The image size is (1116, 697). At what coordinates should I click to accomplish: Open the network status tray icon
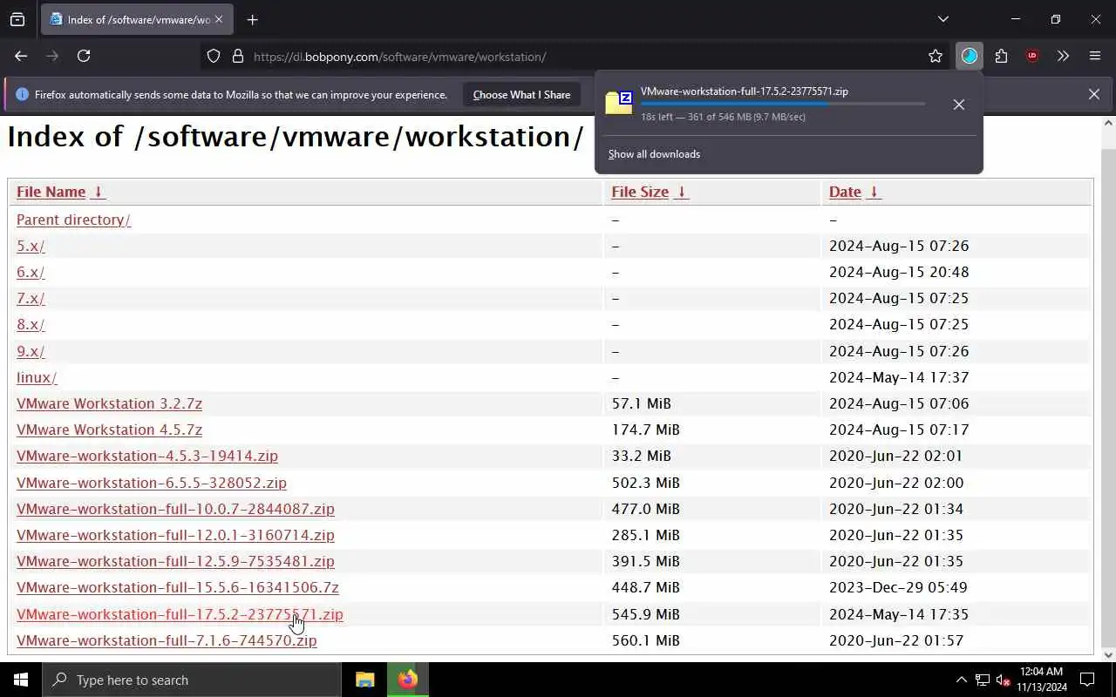pos(983,680)
